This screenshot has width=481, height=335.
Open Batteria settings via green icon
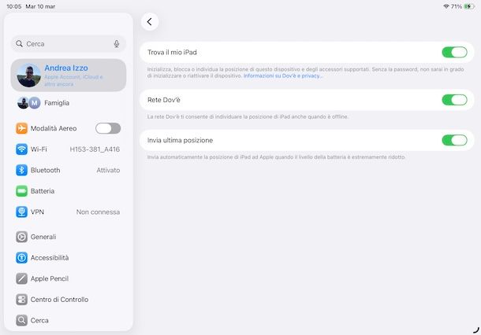22,191
